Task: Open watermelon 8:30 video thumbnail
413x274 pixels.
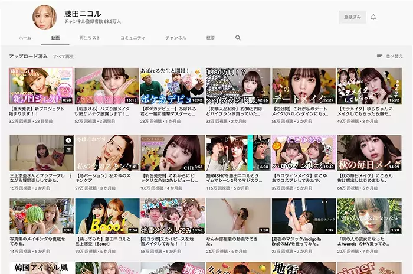Action: tap(42, 217)
